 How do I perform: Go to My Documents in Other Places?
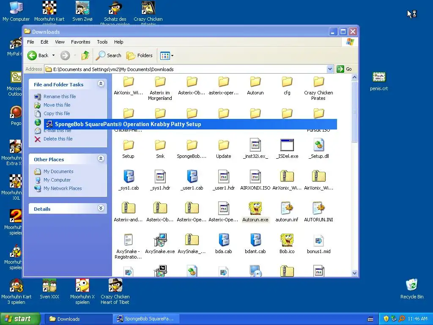point(58,171)
